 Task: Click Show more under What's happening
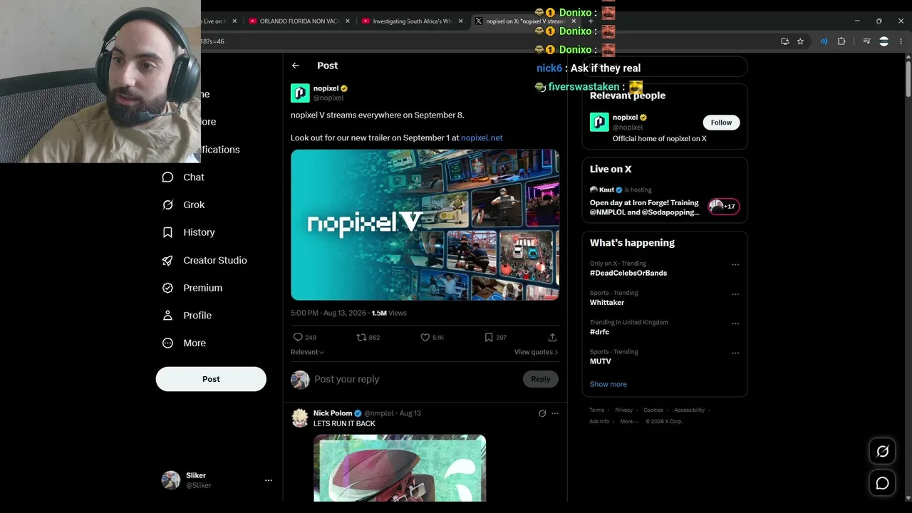point(608,384)
